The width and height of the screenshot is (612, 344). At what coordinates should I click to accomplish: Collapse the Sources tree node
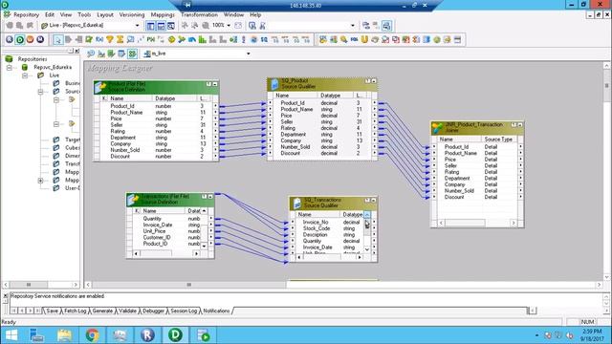(40, 92)
